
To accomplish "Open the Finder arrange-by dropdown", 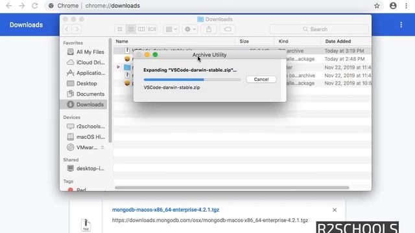I will click(171, 29).
